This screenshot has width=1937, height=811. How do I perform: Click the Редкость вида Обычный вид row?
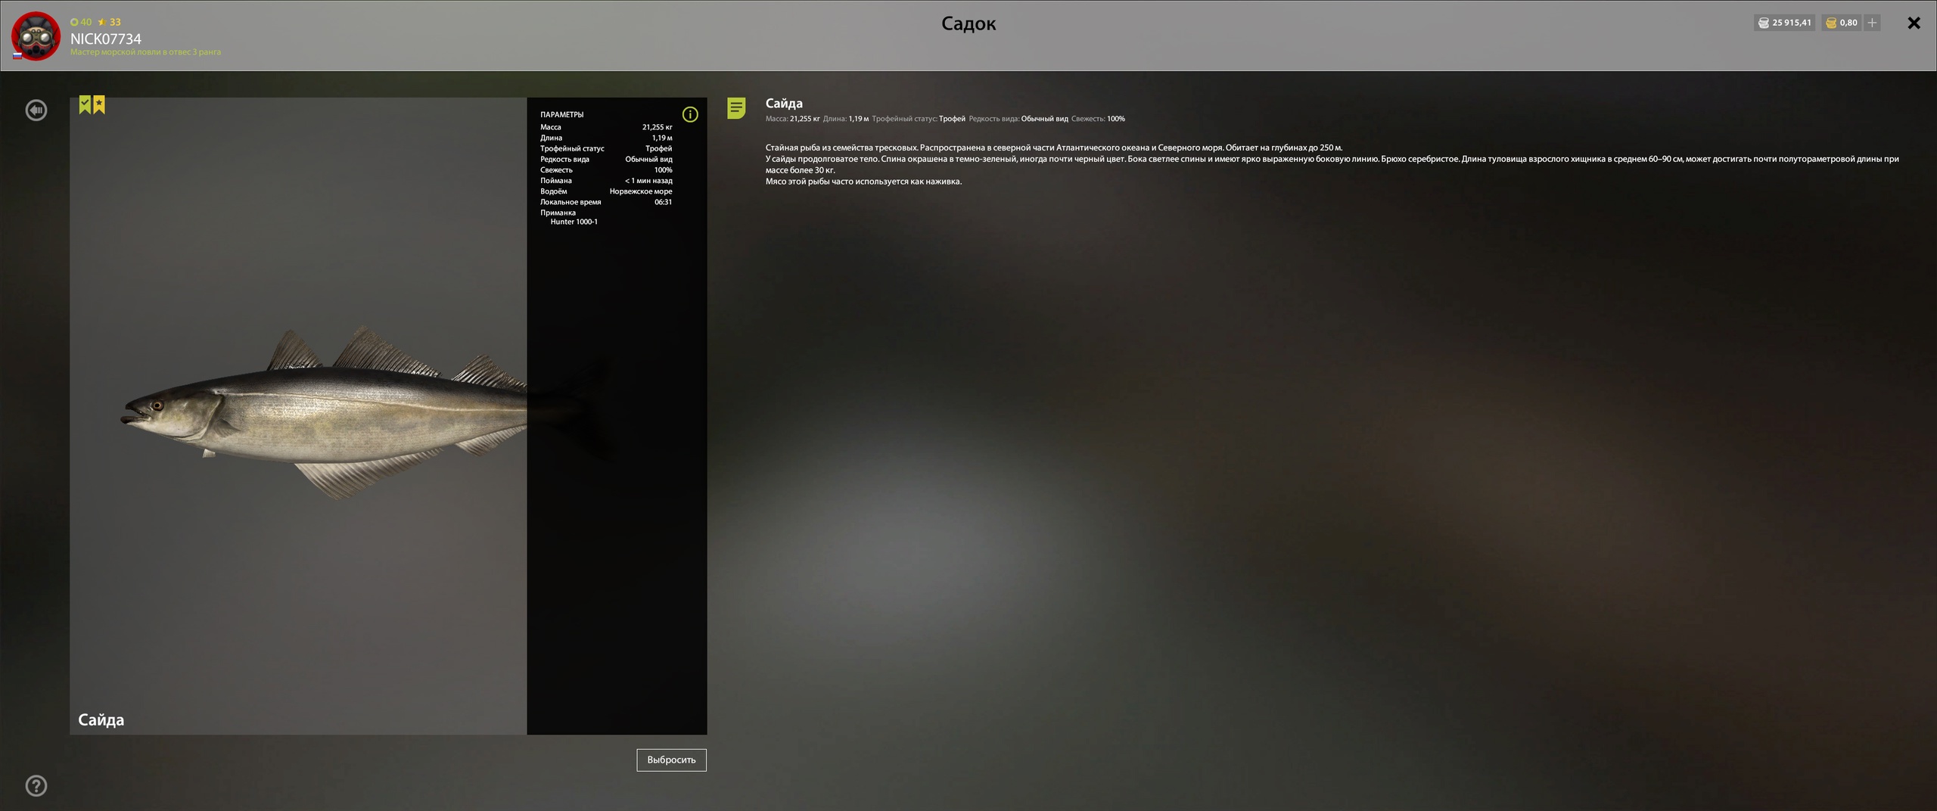coord(606,159)
